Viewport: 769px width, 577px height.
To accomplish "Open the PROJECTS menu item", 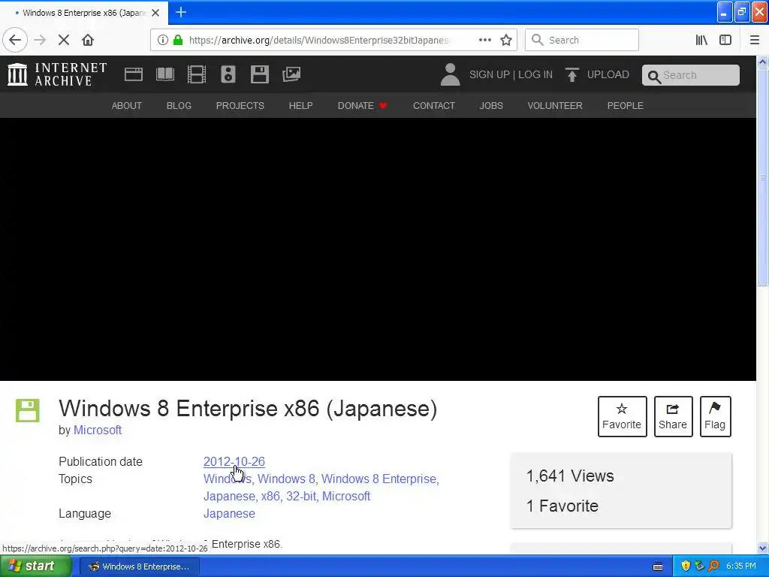I will coord(240,105).
